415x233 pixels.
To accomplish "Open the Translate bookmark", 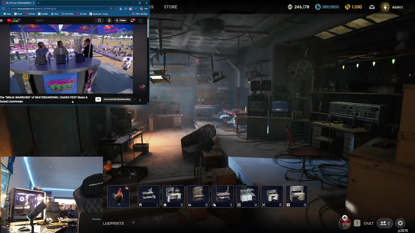I will point(43,14).
